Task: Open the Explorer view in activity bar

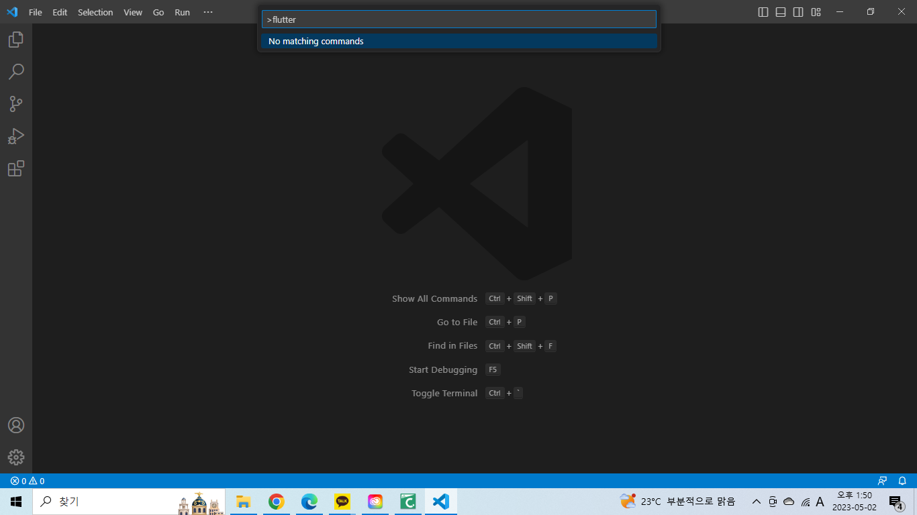Action: 16,40
